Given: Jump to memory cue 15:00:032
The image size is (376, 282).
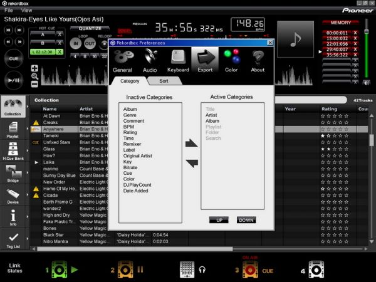Looking at the screenshot, I should pyautogui.click(x=337, y=38).
